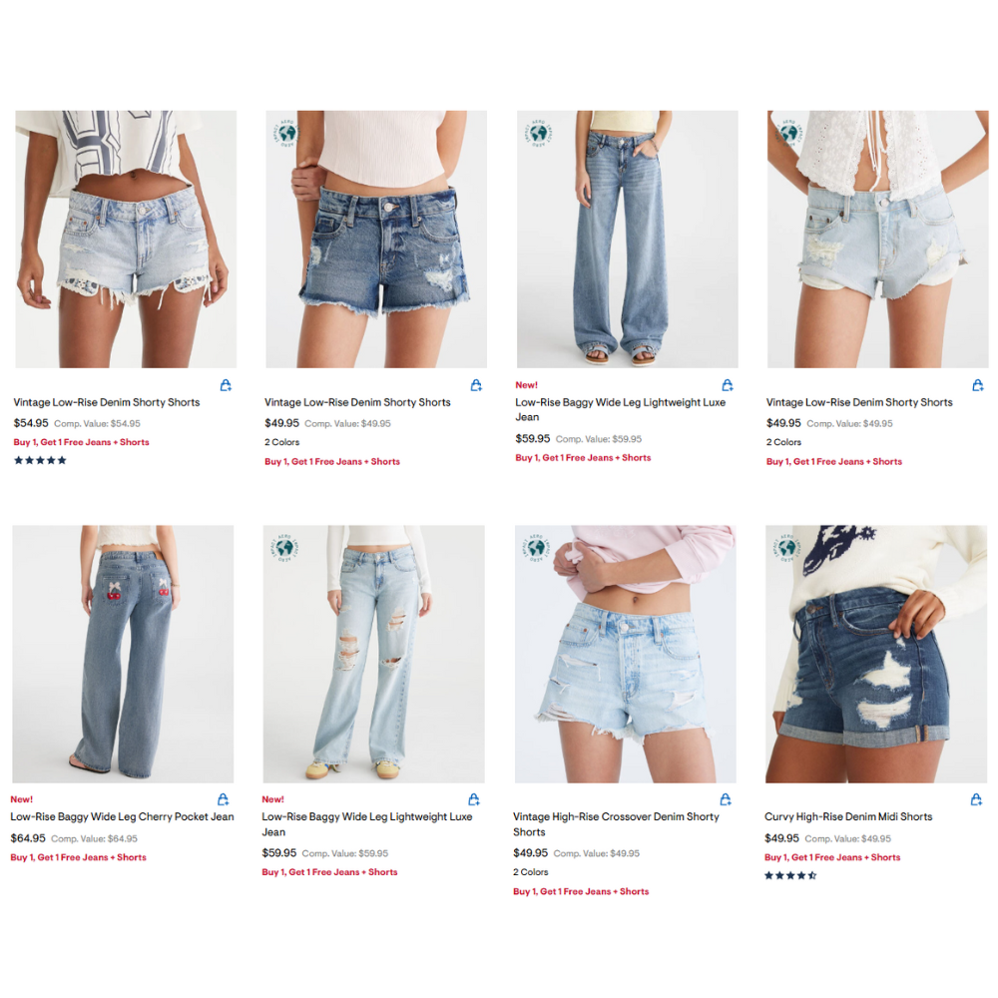Open Vintage High-Rise Crossover Denim Shorty Shorts link
Viewport: 998px width, 998px height.
coord(616,824)
